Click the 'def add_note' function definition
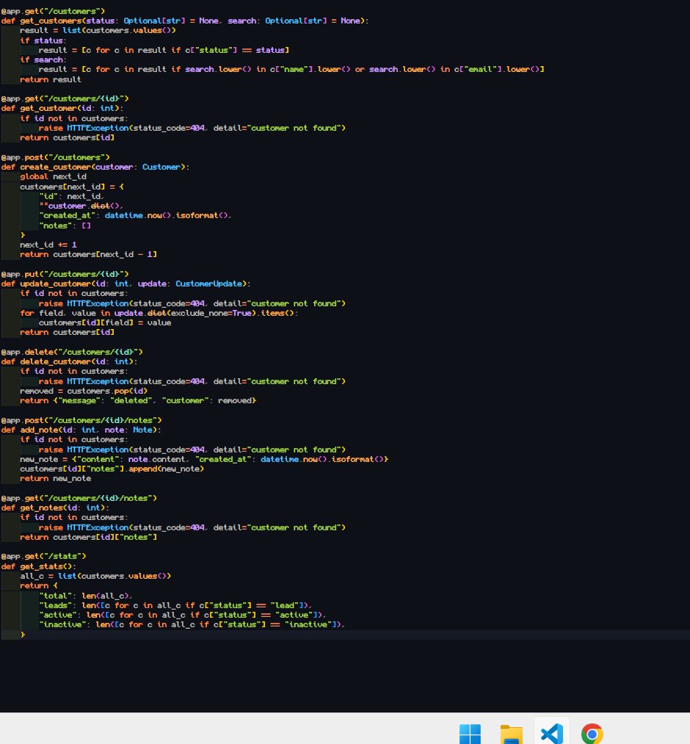Screen dimensions: 690x744 click(81, 430)
